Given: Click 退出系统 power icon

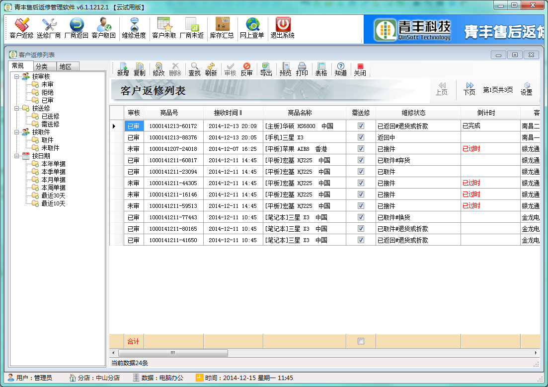Looking at the screenshot, I should pos(282,29).
